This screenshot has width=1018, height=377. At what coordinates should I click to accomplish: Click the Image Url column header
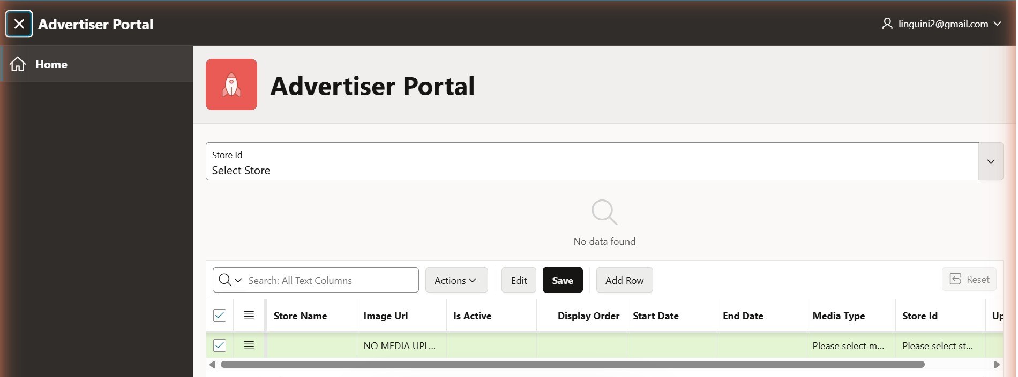pos(402,316)
